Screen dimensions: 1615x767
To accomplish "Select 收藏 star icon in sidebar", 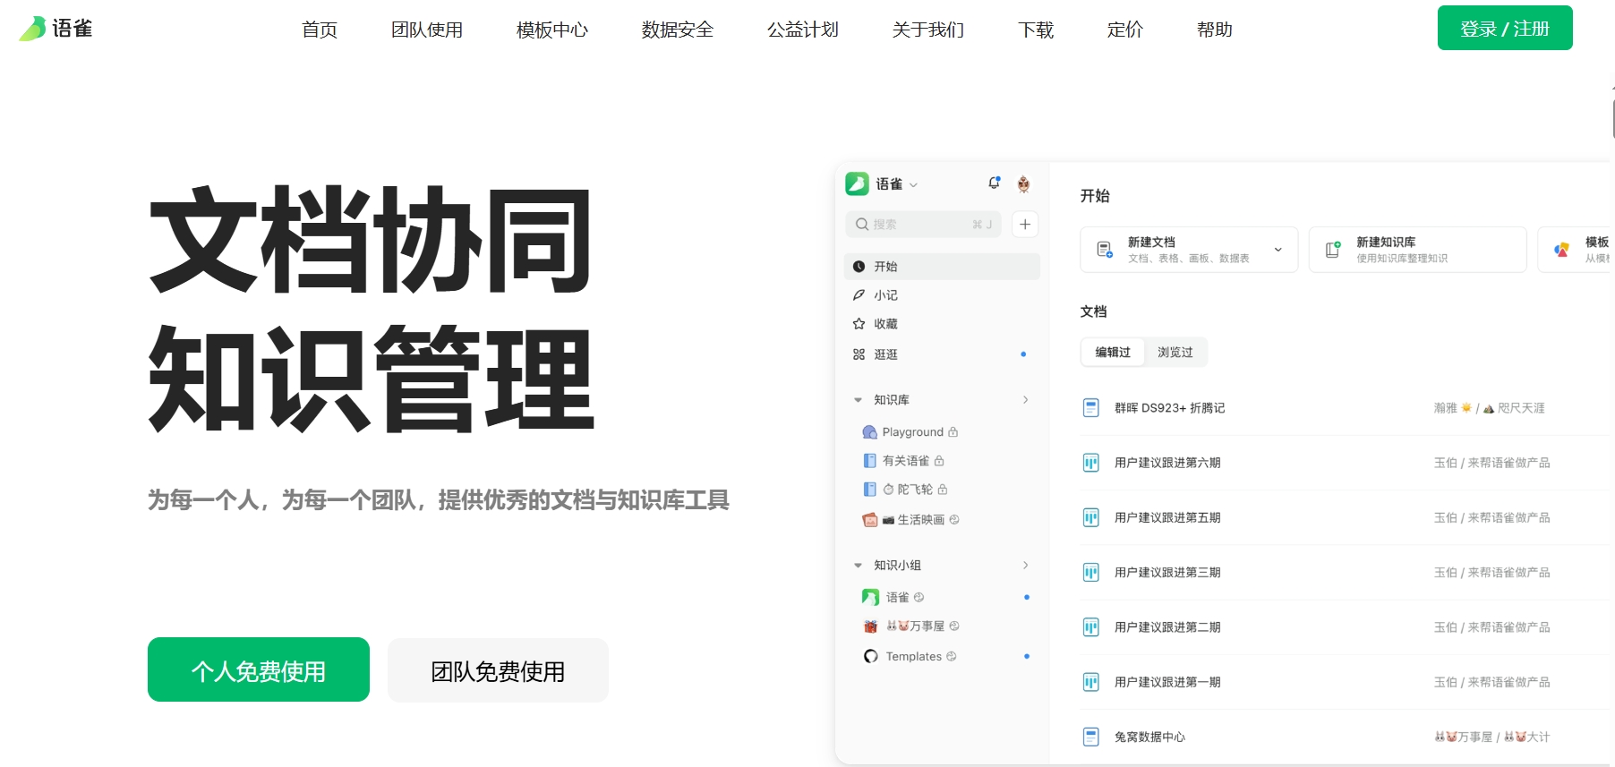I will pyautogui.click(x=859, y=324).
